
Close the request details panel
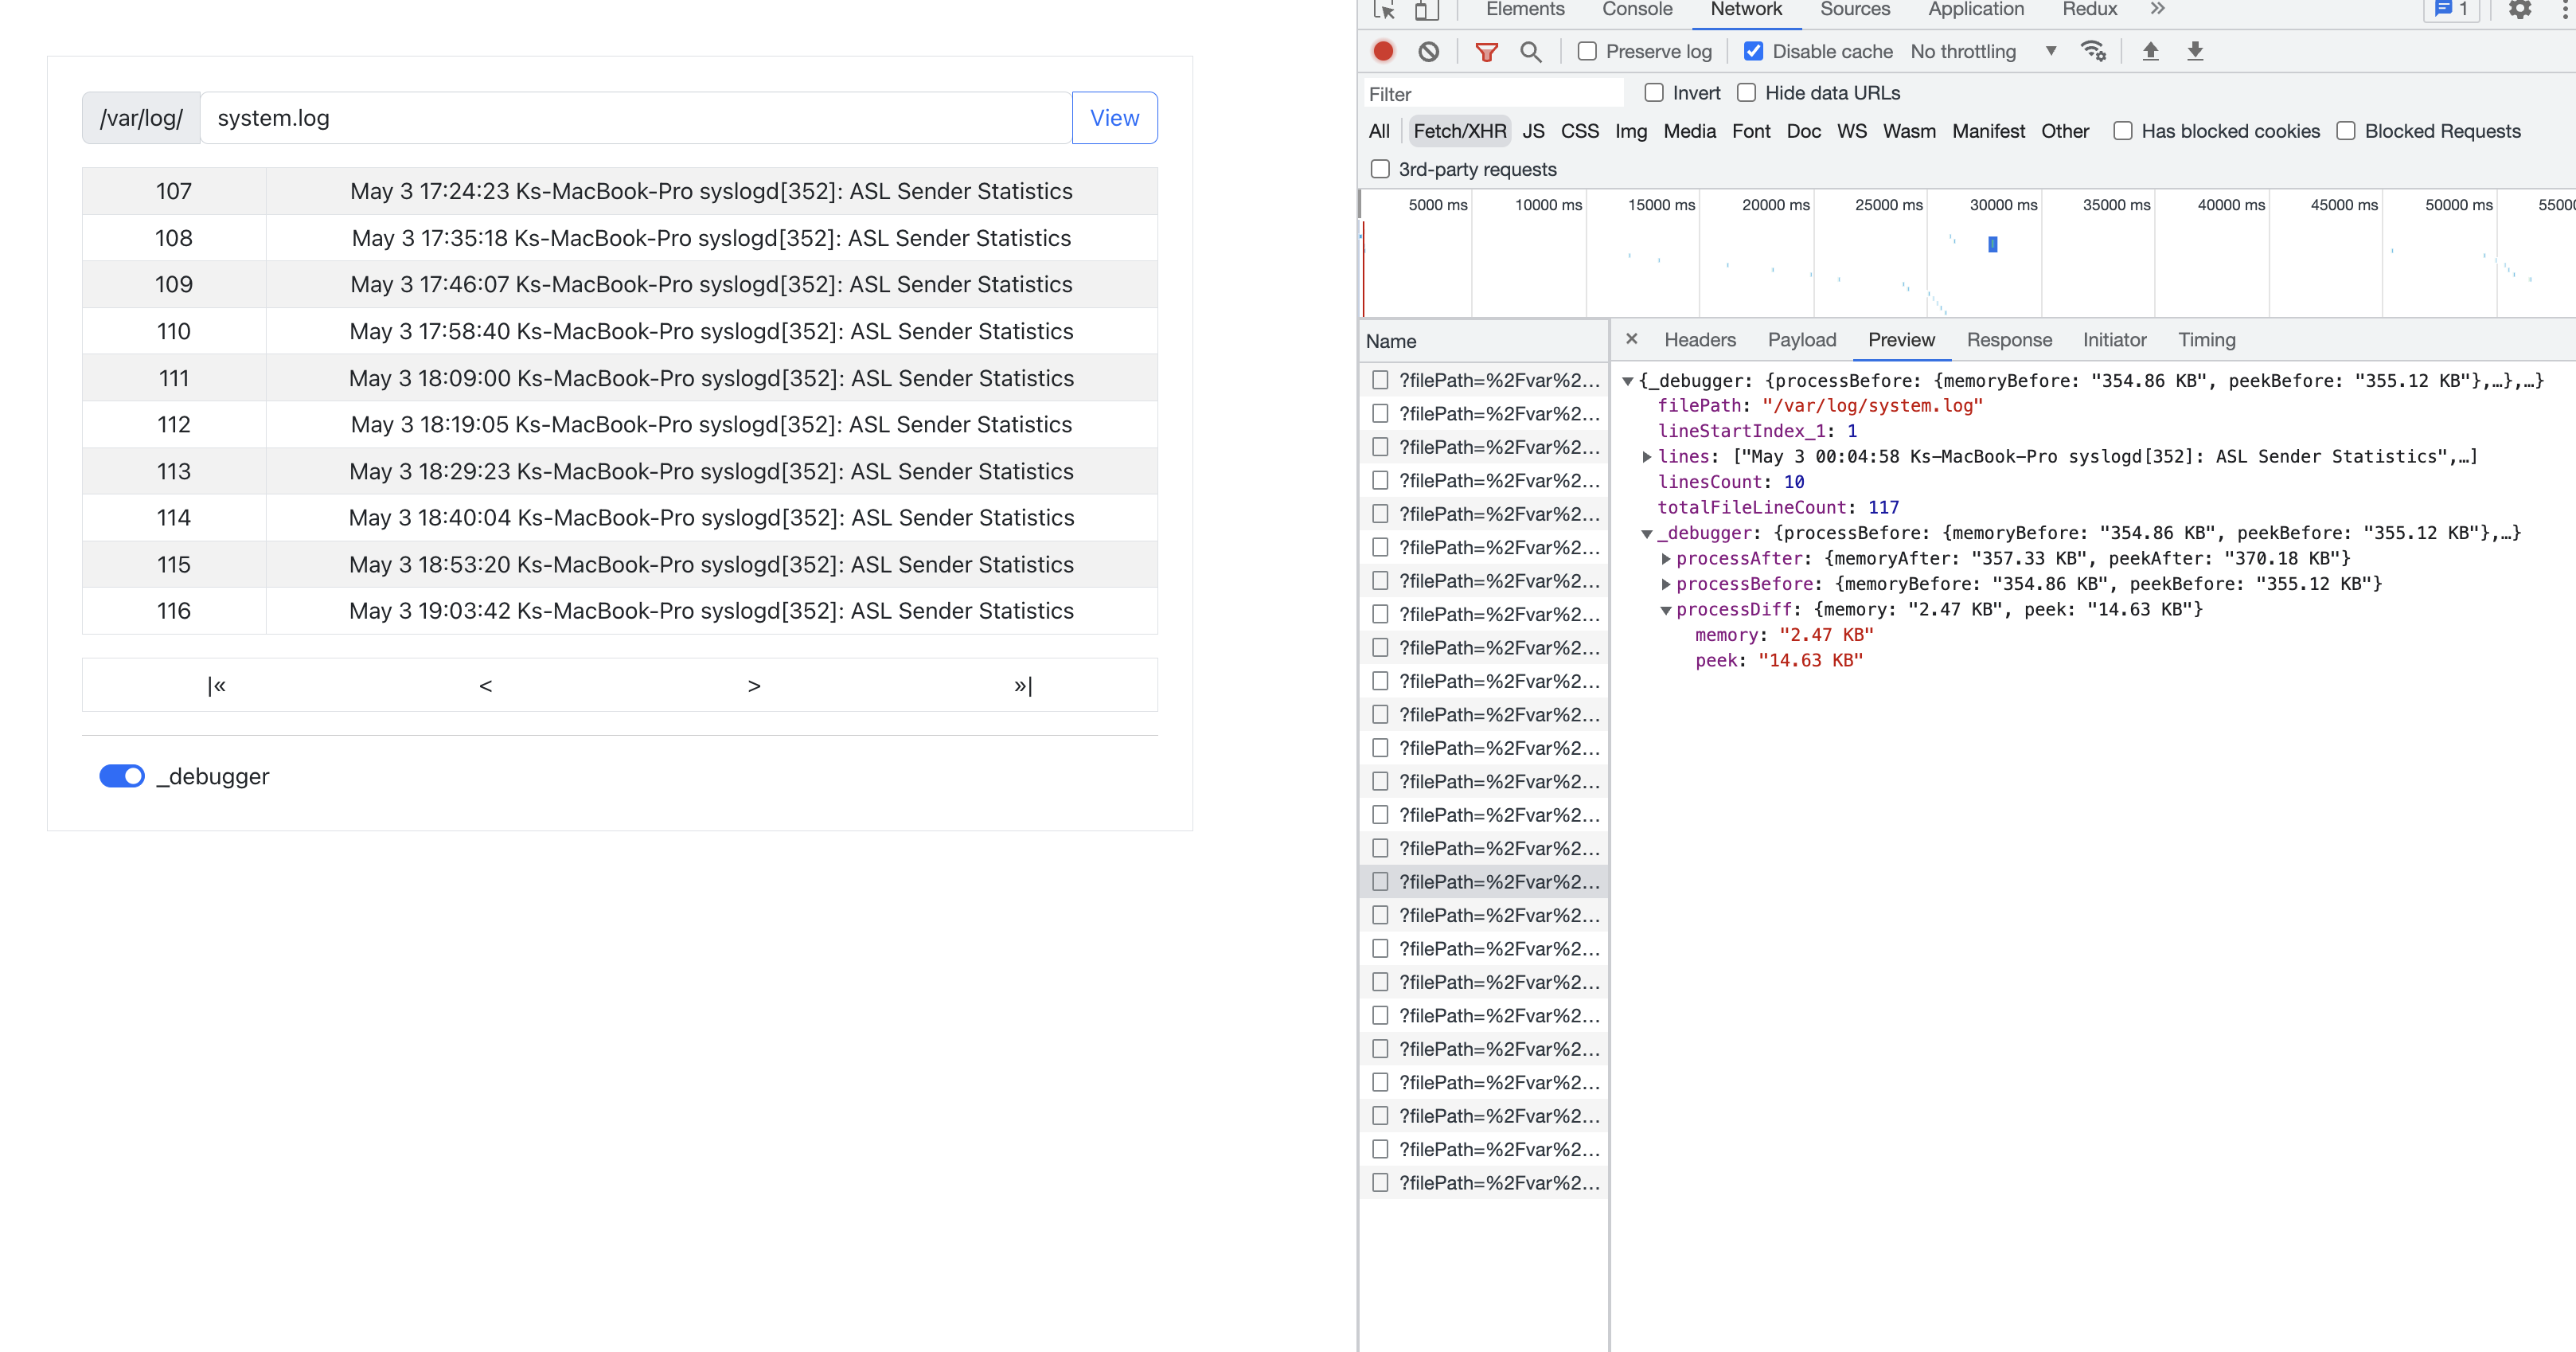coord(1631,339)
